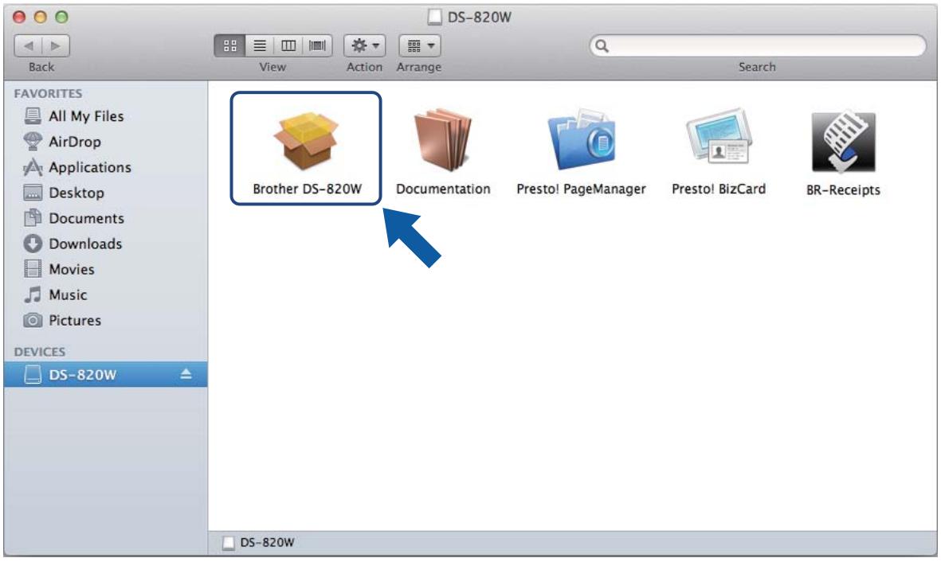This screenshot has width=941, height=562.
Task: Open Applications from the sidebar
Action: click(x=106, y=167)
